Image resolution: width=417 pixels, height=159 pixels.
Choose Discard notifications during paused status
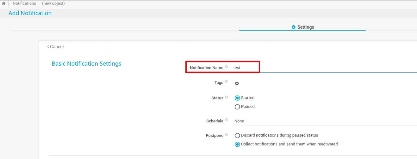(x=237, y=136)
